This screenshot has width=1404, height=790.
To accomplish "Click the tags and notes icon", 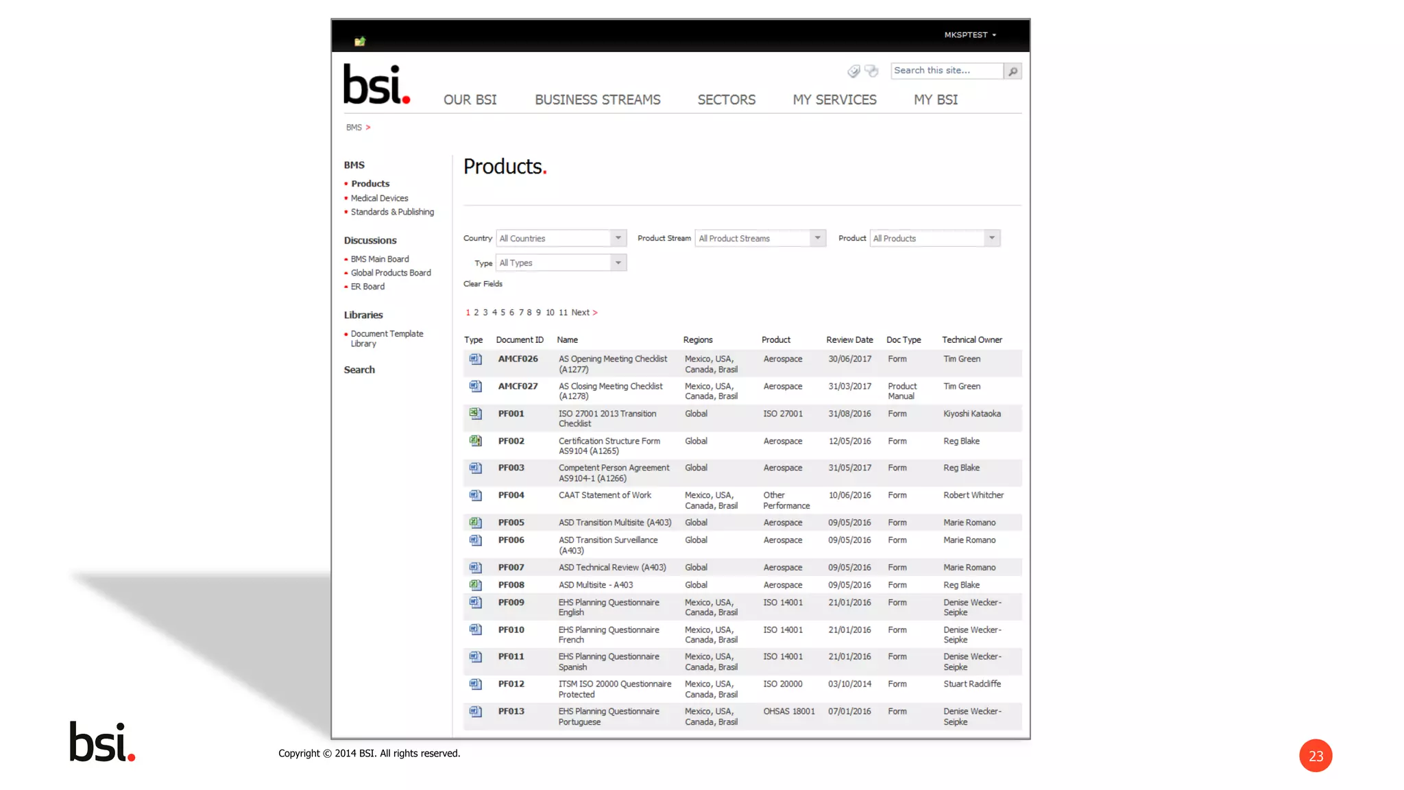I will pos(871,71).
